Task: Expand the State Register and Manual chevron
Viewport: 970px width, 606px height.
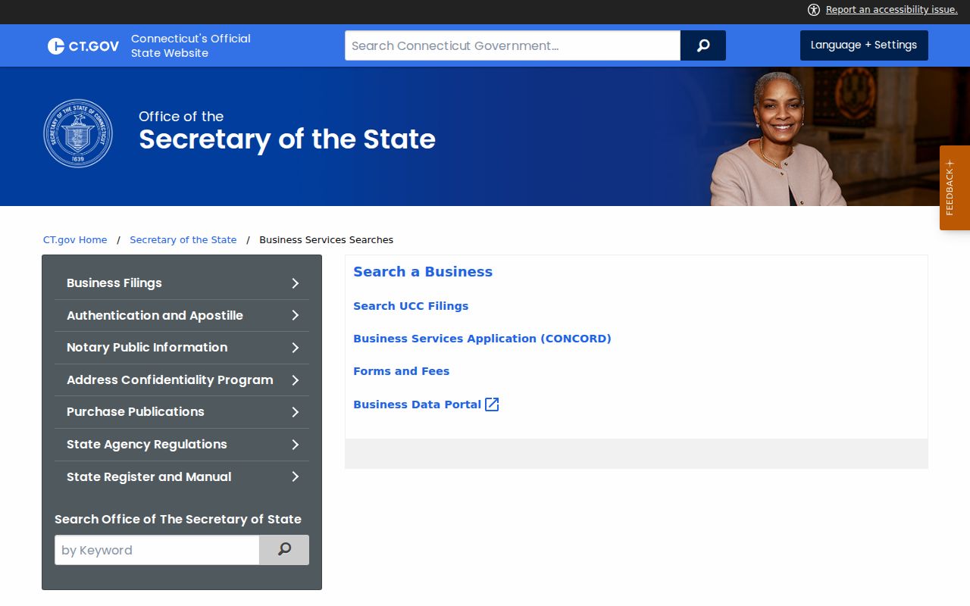Action: (296, 476)
